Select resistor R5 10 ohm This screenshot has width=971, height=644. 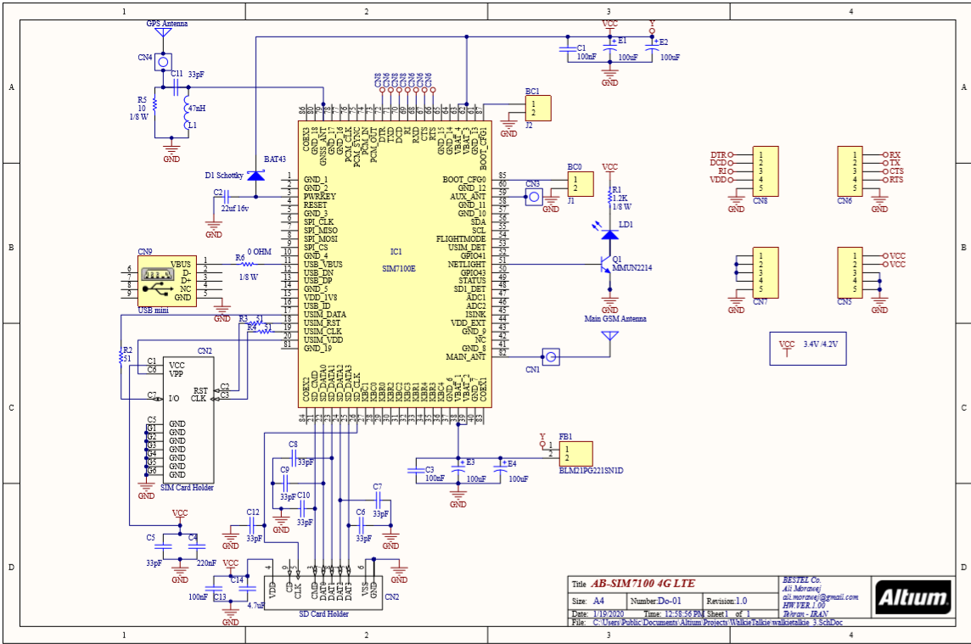click(154, 105)
